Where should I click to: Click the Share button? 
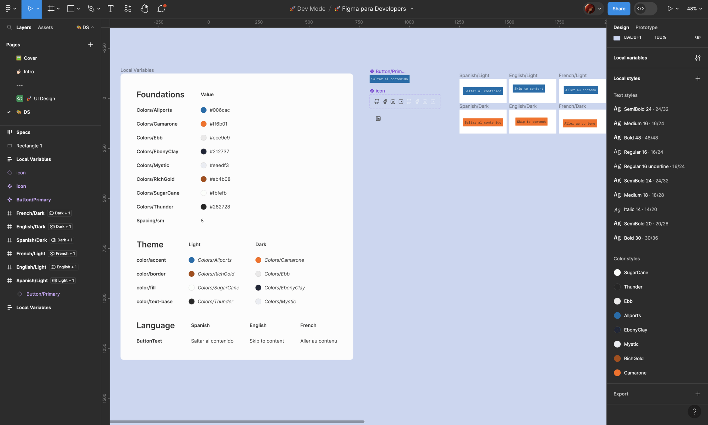click(618, 9)
